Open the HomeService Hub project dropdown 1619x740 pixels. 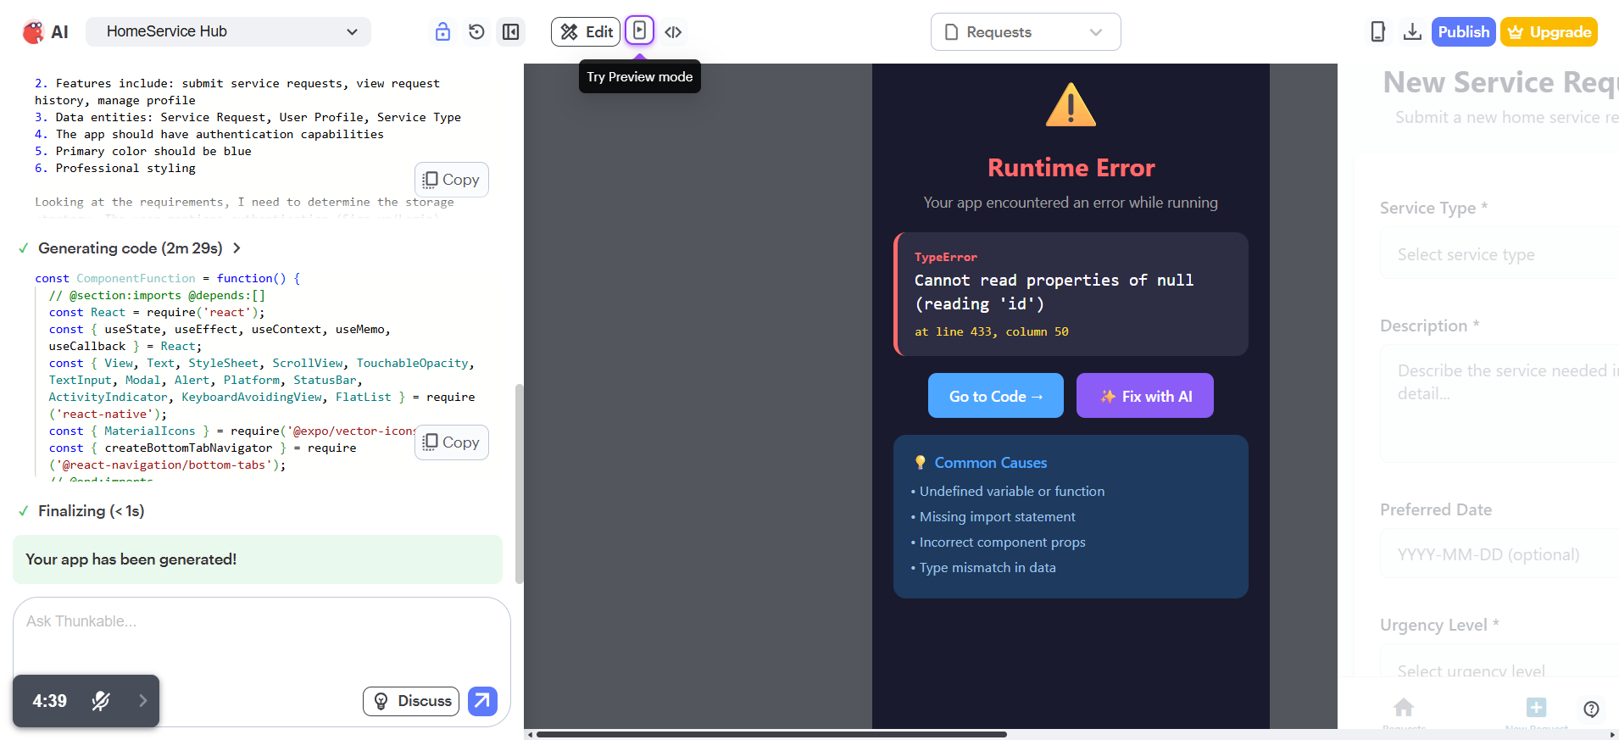pyautogui.click(x=229, y=31)
